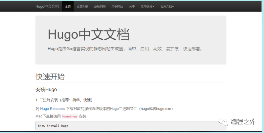Click the 'brew install hugo' code block
Image resolution: width=264 pixels, height=133 pixels.
131,126
